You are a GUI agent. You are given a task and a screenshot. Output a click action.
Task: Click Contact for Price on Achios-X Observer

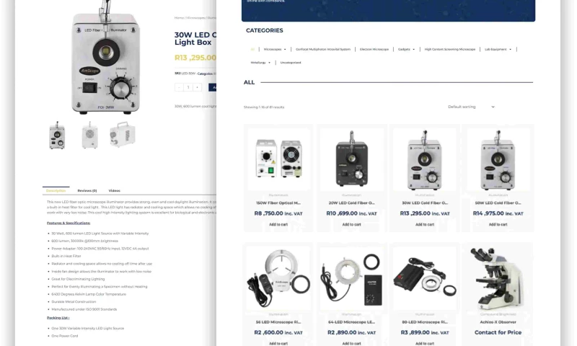(x=498, y=332)
